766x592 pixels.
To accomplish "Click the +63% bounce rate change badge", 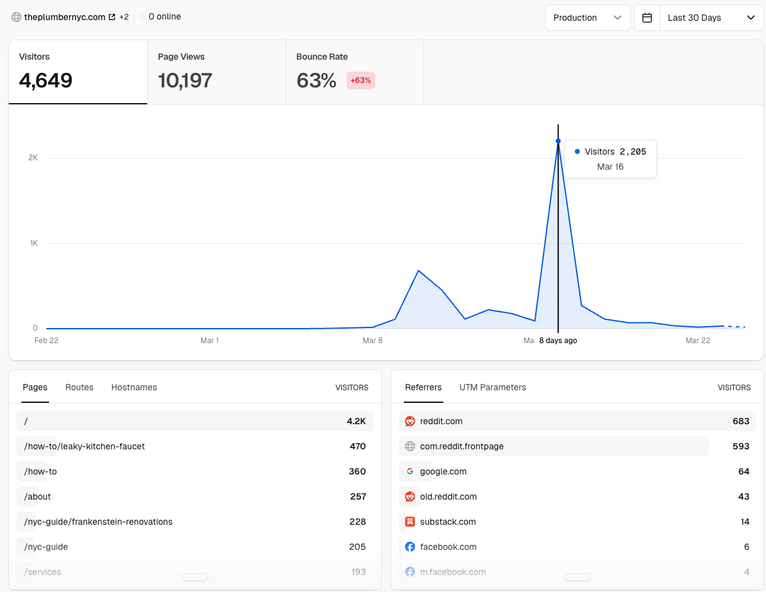I will pos(361,80).
